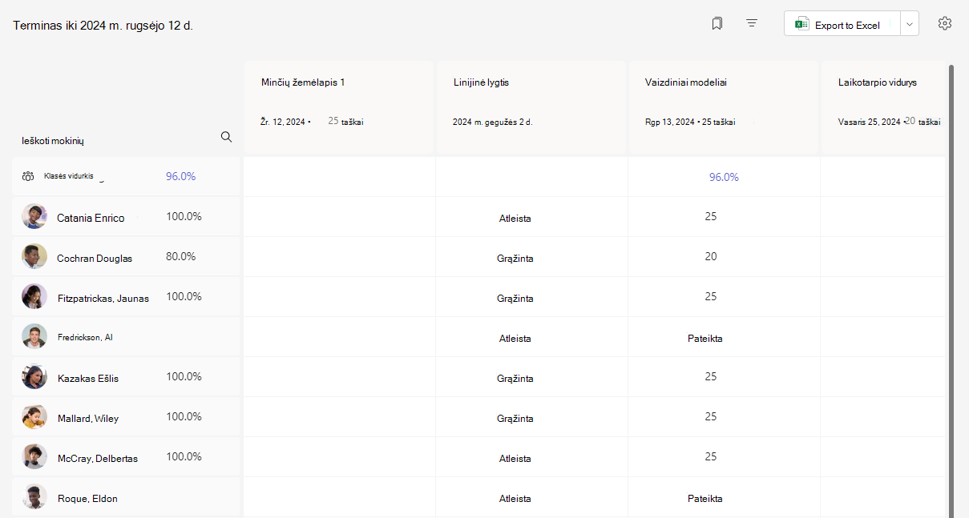
Task: Click Cochran Douglas profile picture
Action: [x=34, y=256]
